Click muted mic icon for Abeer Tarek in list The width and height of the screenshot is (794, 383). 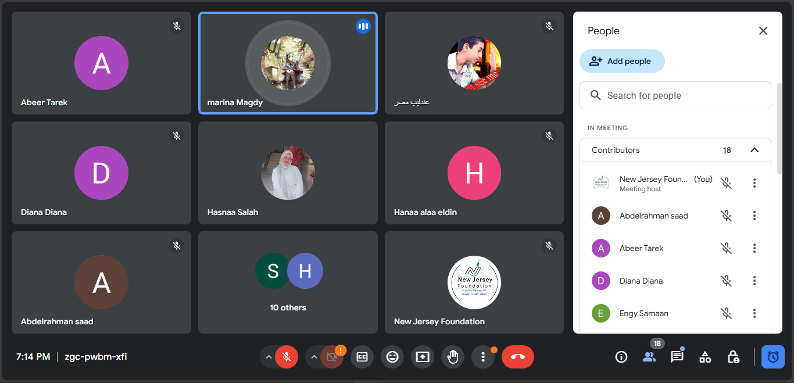(726, 248)
